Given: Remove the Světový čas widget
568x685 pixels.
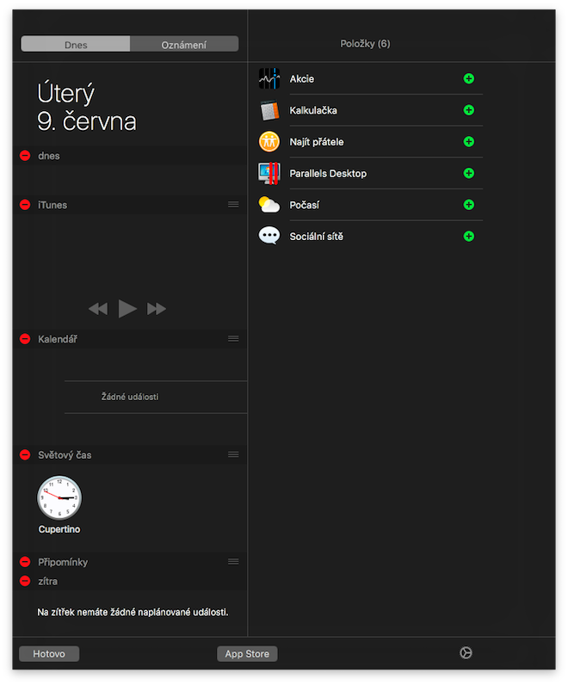Looking at the screenshot, I should click(x=25, y=454).
